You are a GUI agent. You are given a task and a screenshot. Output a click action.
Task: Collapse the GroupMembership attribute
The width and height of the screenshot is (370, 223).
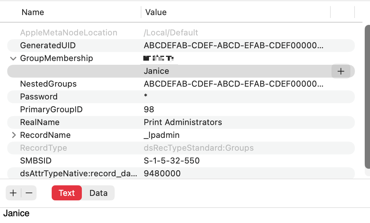(13, 58)
